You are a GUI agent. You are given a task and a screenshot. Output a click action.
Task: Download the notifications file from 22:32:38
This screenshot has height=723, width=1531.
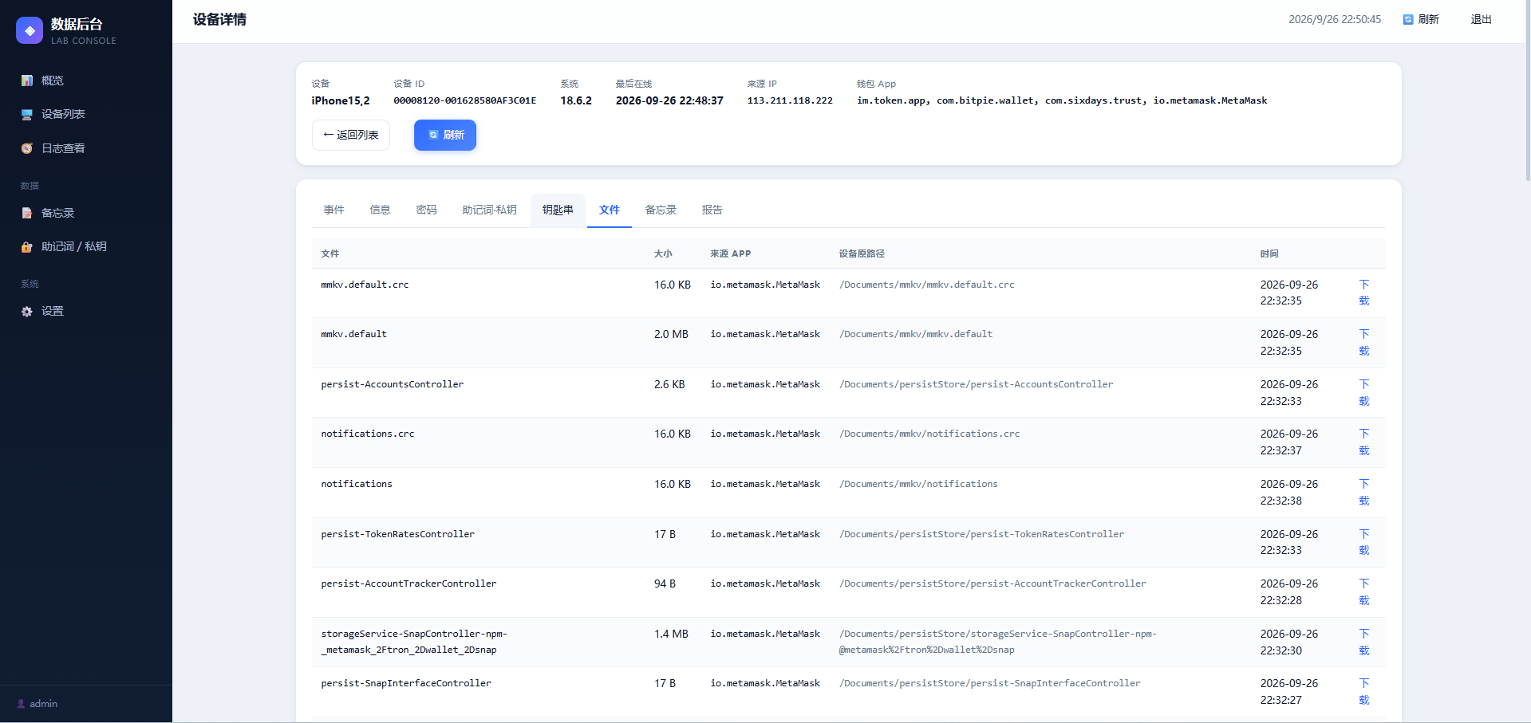point(1364,492)
